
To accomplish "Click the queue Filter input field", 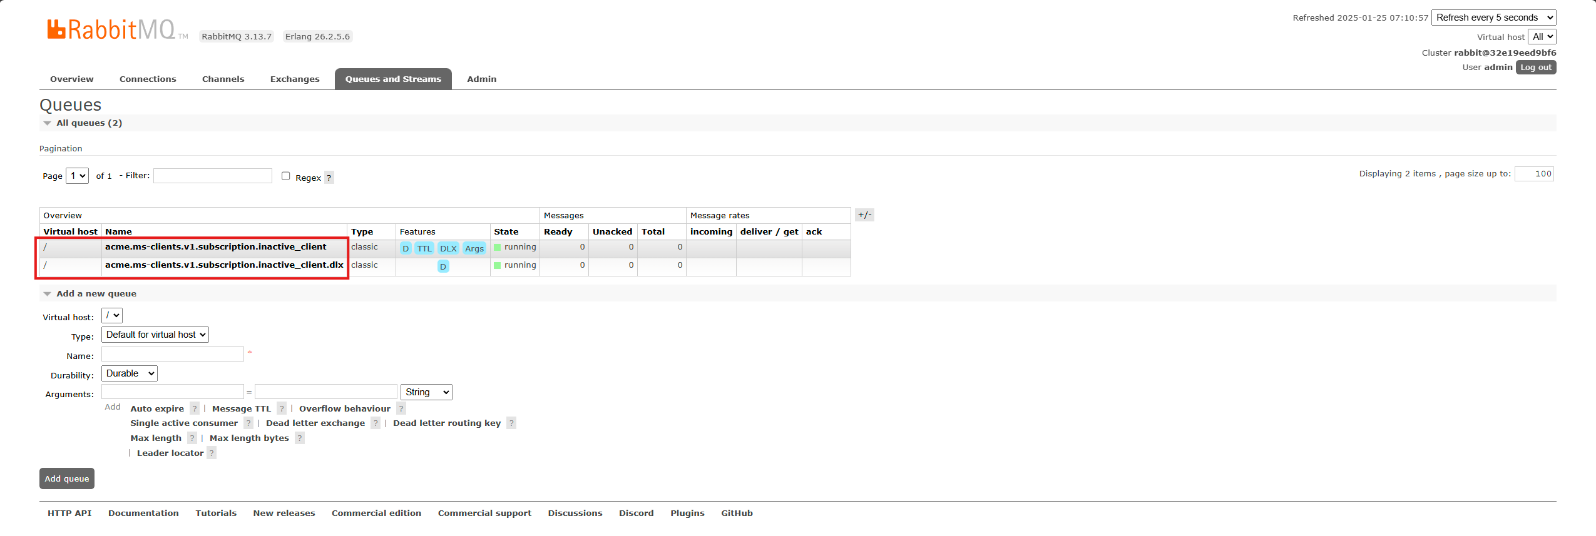I will point(213,176).
